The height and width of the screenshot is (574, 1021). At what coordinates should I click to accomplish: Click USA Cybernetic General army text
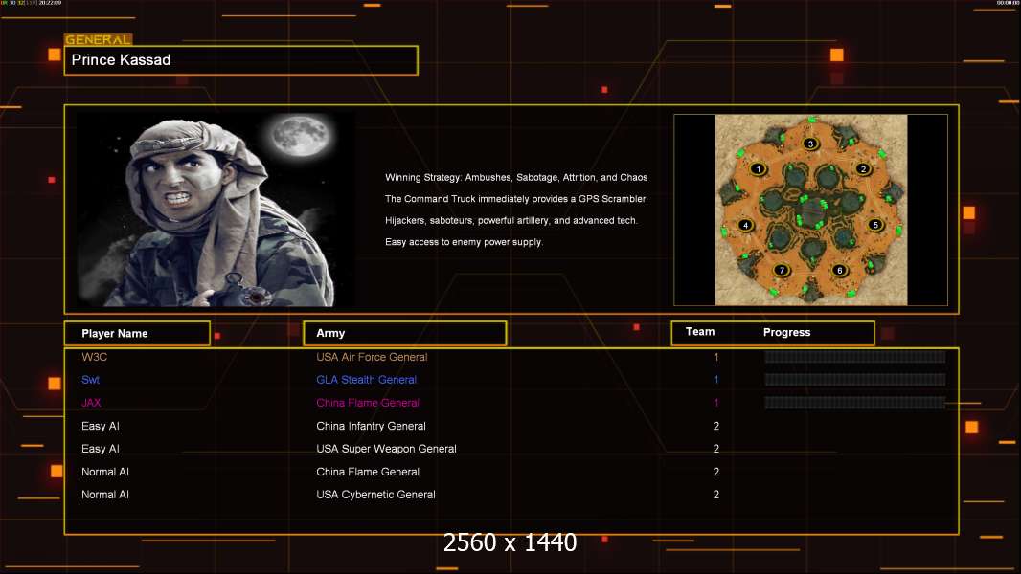click(375, 495)
